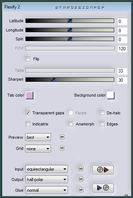Expand the Output half-polar dropdown
Screen dimensions: 133x198
pyautogui.click(x=47, y=179)
